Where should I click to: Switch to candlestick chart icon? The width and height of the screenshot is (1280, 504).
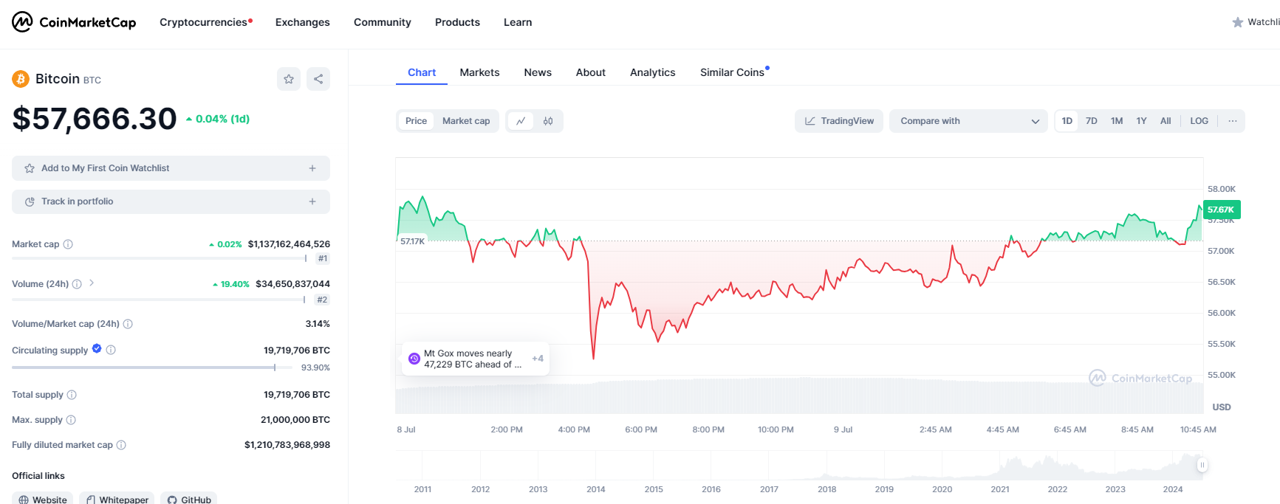coord(548,121)
